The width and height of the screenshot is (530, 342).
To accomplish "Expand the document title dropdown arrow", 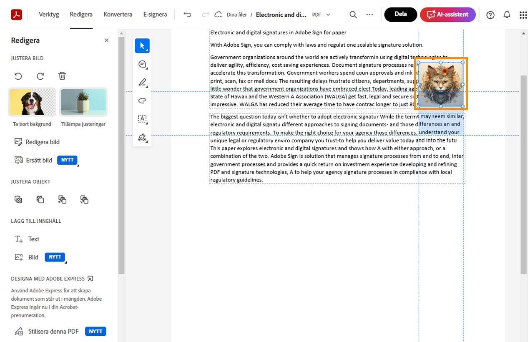I will (328, 15).
